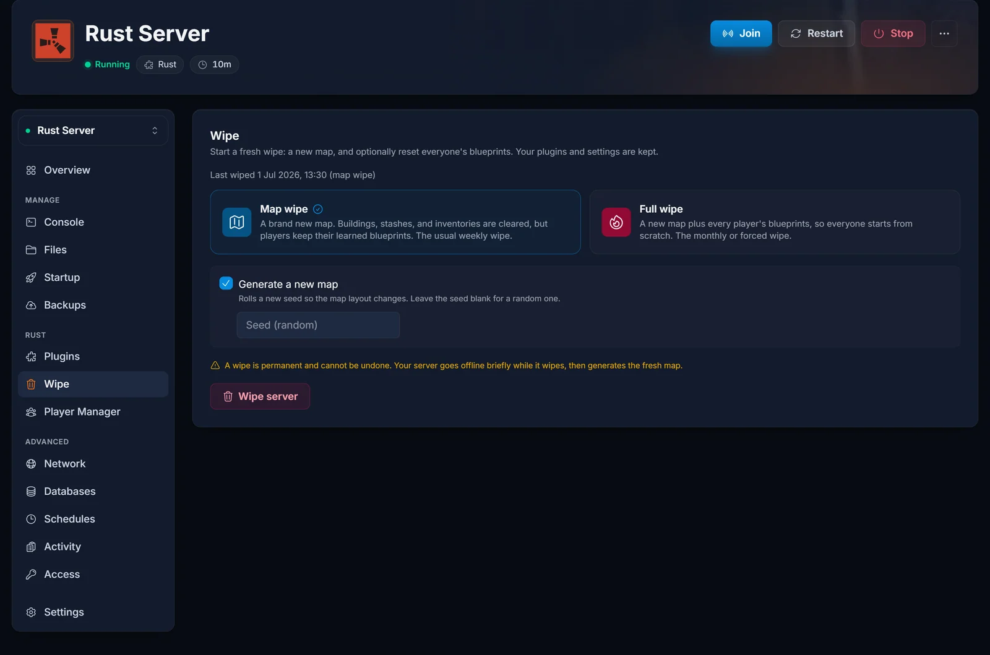Go to Files in the sidebar

(x=93, y=250)
